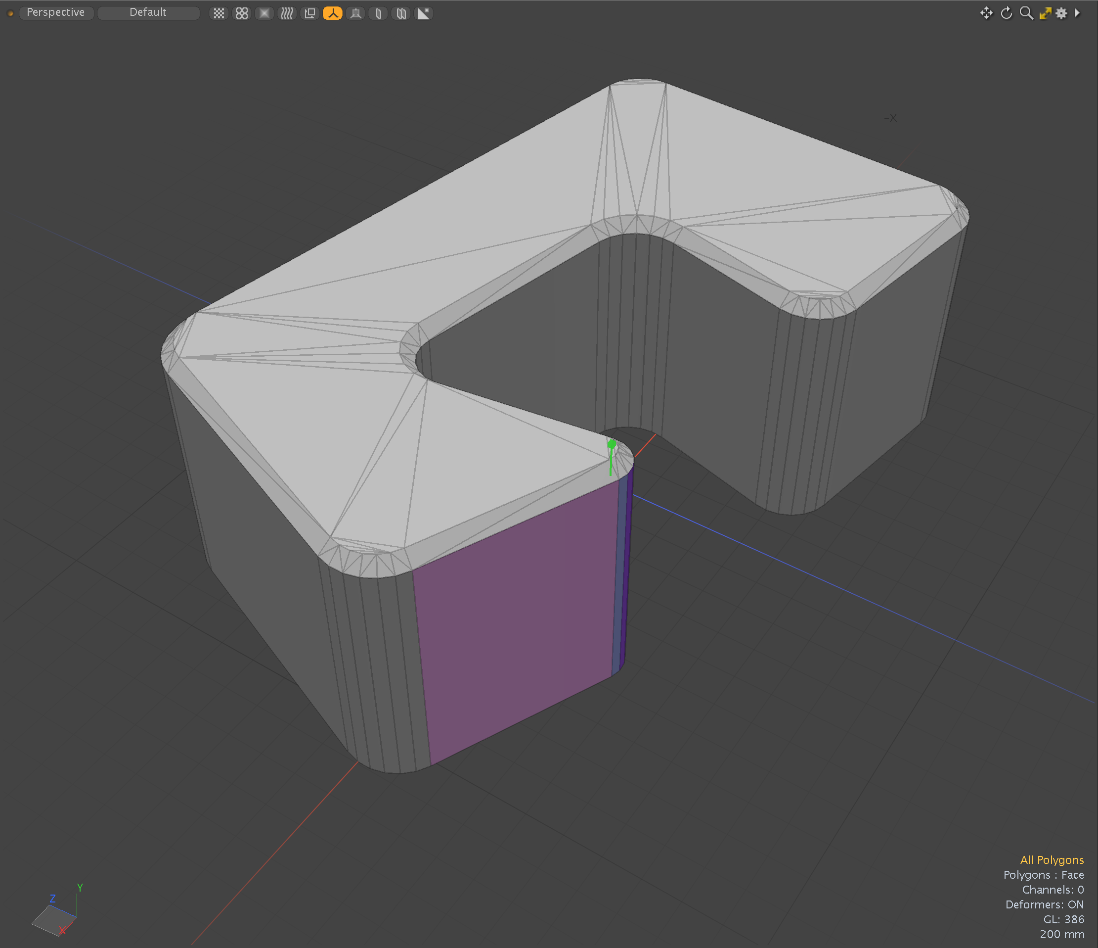
Task: Click the checkerboard pattern toolbar icon
Action: [219, 13]
